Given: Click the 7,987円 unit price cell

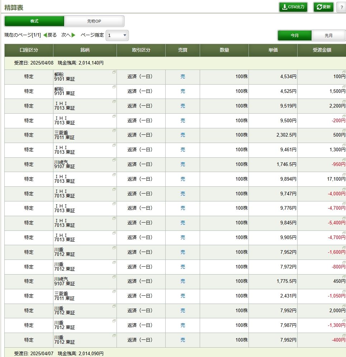Looking at the screenshot, I should [x=273, y=325].
